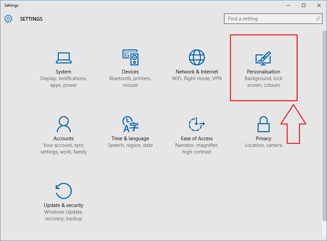Open Accounts using the person icon
Screen dimensions: 327x241
[64, 124]
